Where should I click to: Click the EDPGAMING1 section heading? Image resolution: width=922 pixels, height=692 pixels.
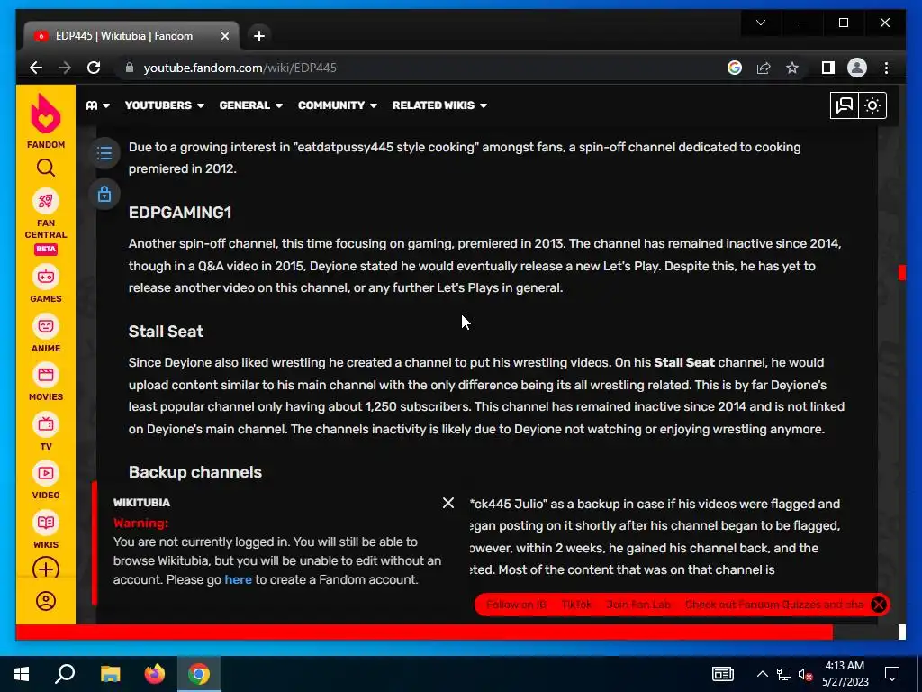pos(180,213)
